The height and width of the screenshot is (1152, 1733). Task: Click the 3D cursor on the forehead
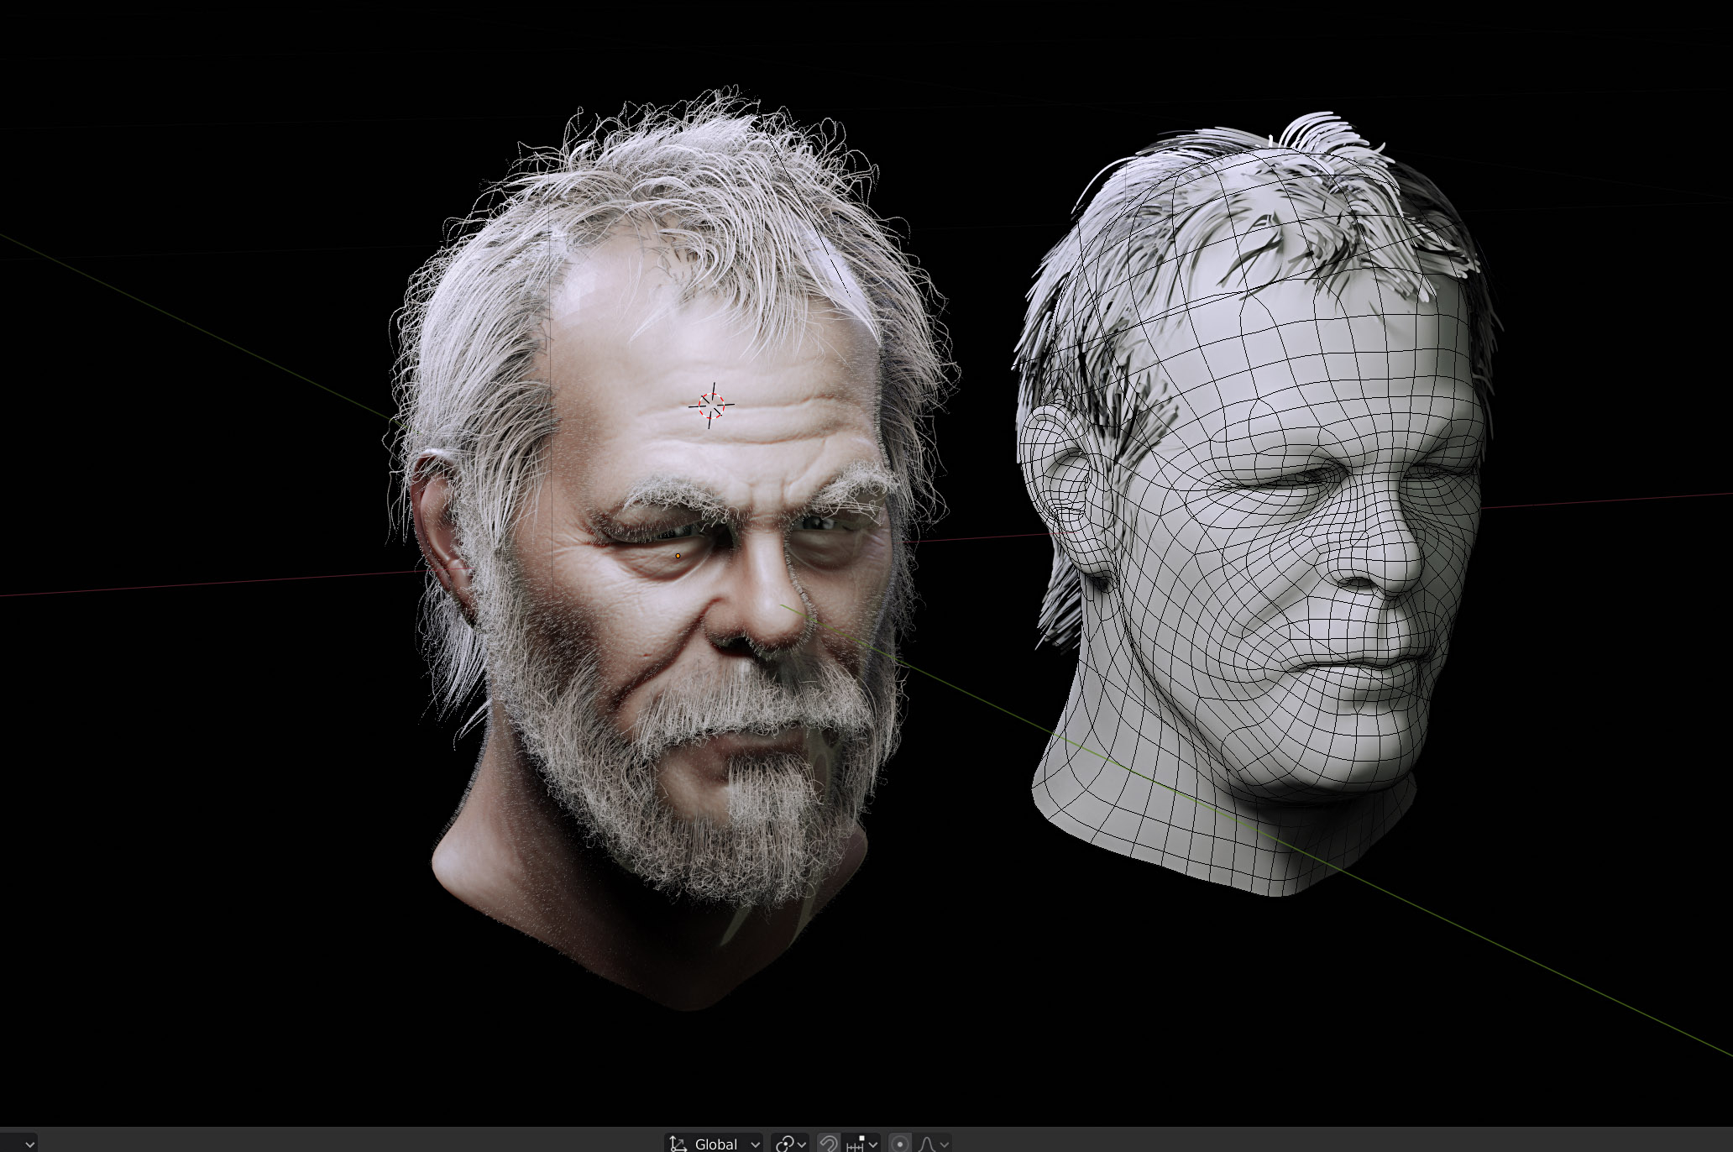tap(711, 406)
